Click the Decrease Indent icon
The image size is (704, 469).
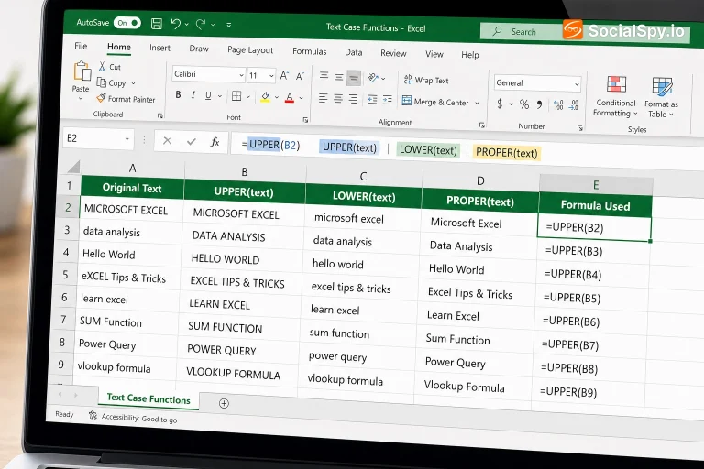372,99
